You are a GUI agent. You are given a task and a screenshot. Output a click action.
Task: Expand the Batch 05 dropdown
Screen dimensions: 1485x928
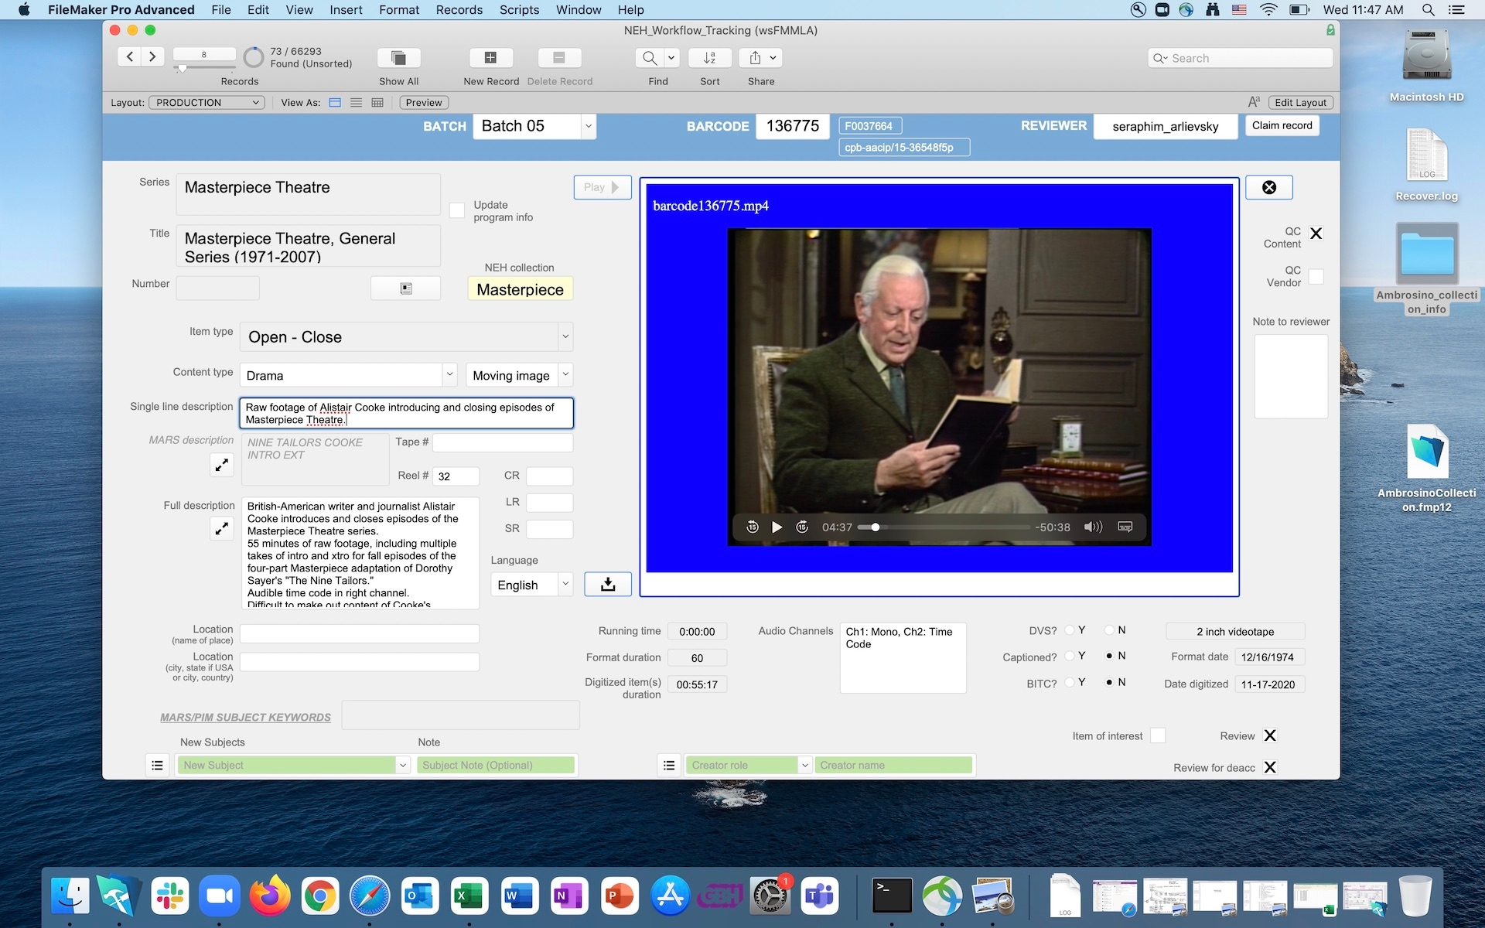pyautogui.click(x=589, y=126)
